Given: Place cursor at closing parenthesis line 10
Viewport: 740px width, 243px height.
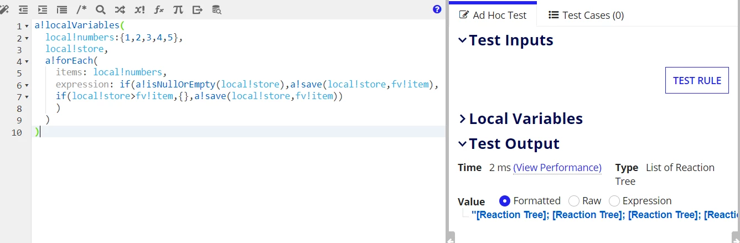Looking at the screenshot, I should coord(37,131).
